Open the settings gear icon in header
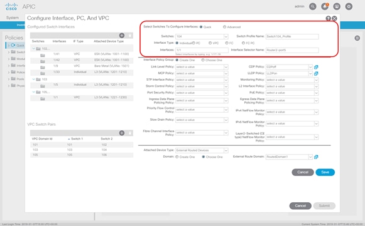The width and height of the screenshot is (365, 226). pyautogui.click(x=349, y=6)
